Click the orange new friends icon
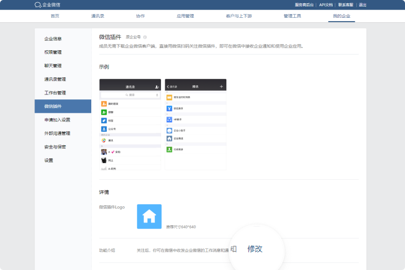This screenshot has width=405, height=270. click(104, 104)
